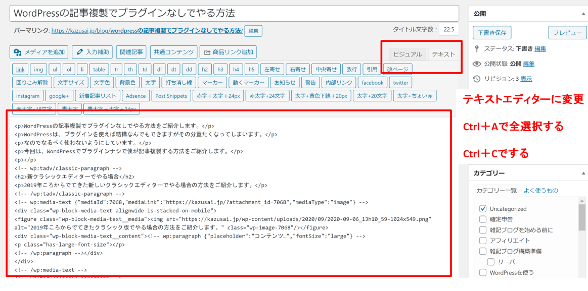This screenshot has height=291, width=588.
Task: Click the twitter embed button
Action: [401, 83]
